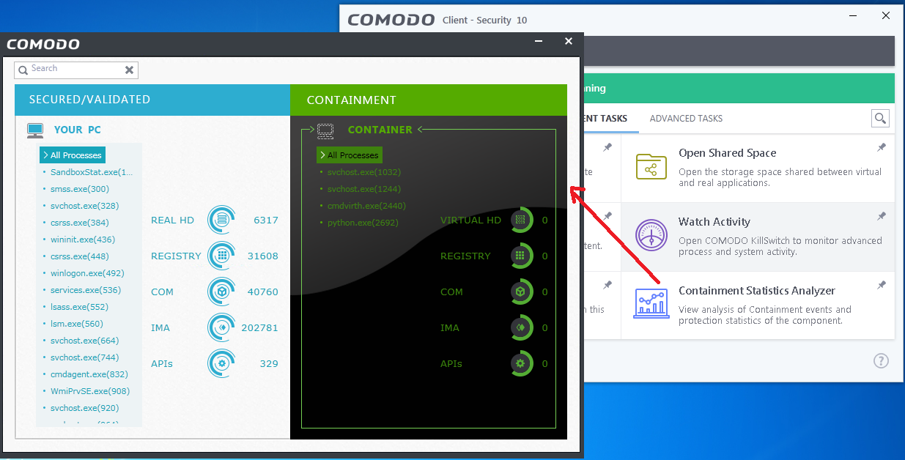Click the APIs value 329
The height and width of the screenshot is (460, 905).
269,363
